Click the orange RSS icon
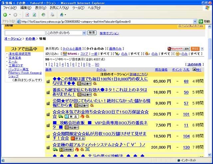The height and width of the screenshot is (164, 213). [195, 49]
